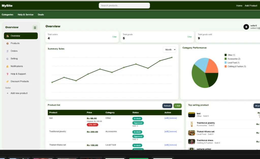
Task: Click the Clothing & Fashion (1) legend swatch
Action: click(225, 66)
